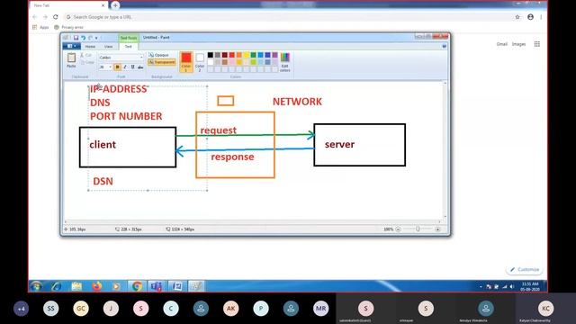Image resolution: width=576 pixels, height=324 pixels.
Task: Open Chrome's three-dot menu
Action: click(x=541, y=17)
